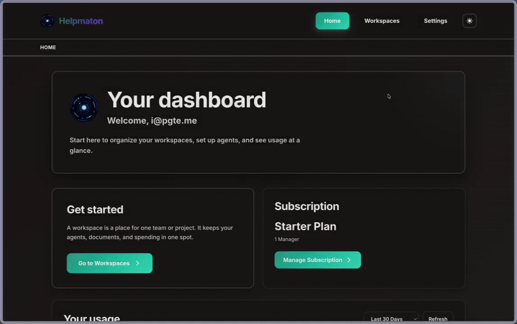Open the Settings nav tab
This screenshot has height=324, width=517.
tap(435, 21)
